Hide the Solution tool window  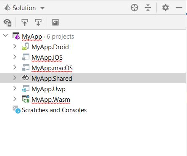point(179,8)
